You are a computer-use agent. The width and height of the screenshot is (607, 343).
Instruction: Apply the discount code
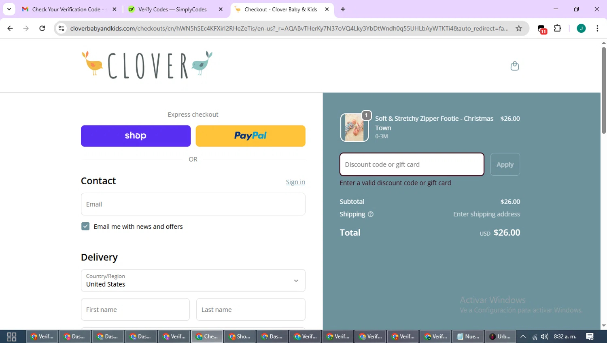[505, 164]
